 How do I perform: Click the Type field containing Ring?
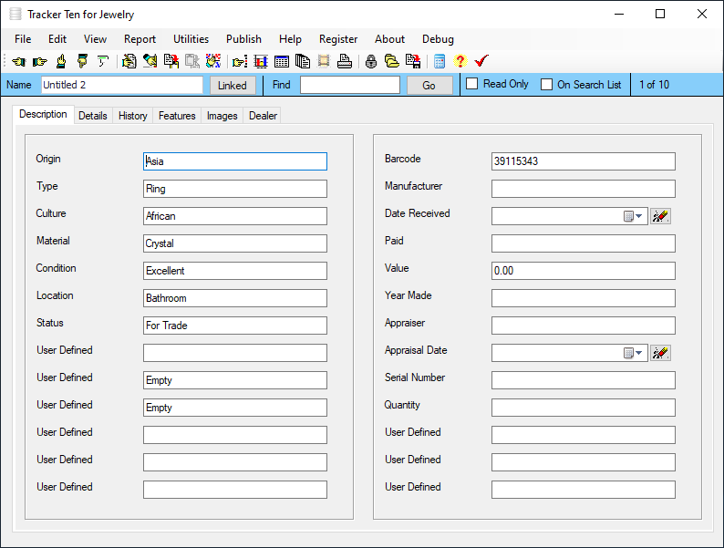(235, 189)
